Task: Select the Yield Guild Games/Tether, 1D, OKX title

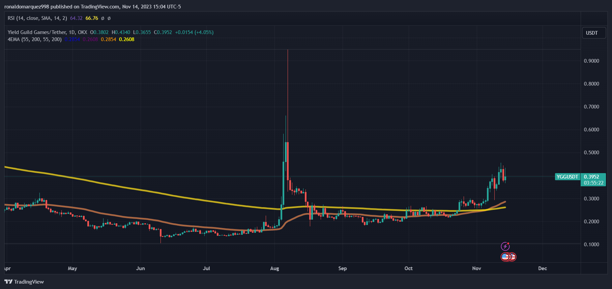Action: coord(48,32)
